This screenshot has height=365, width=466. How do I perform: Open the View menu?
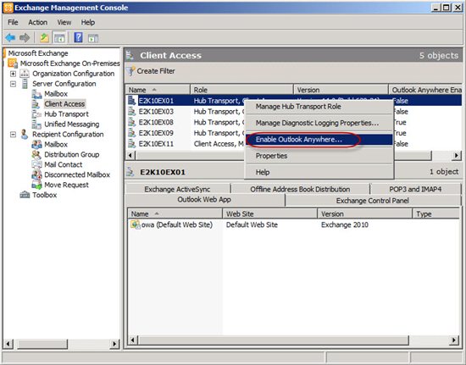coord(64,22)
